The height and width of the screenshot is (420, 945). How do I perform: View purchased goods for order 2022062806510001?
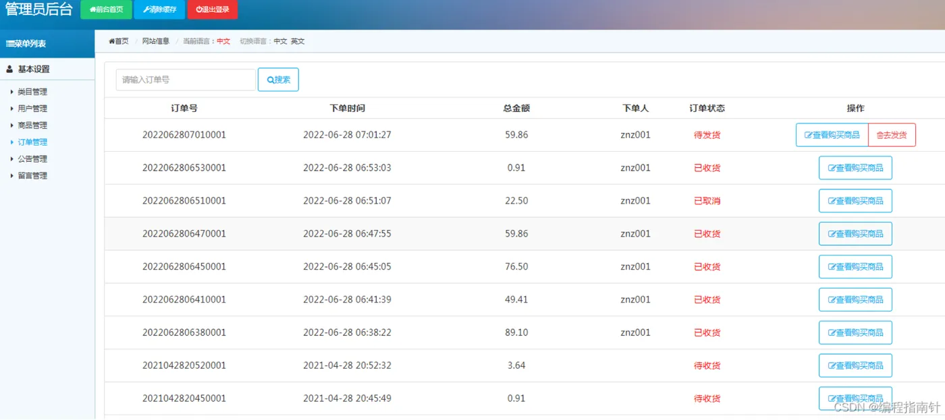[855, 201]
